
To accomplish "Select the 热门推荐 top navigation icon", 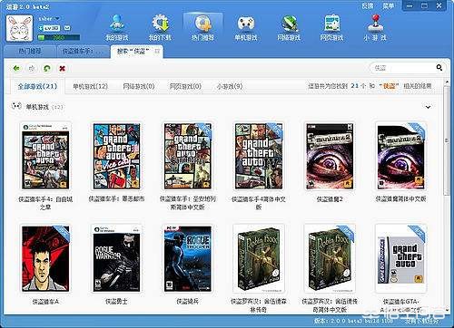I will pyautogui.click(x=202, y=27).
